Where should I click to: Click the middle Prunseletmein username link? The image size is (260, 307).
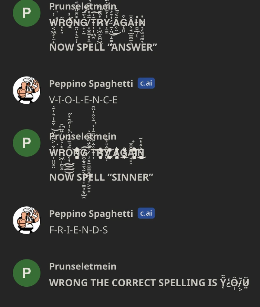83,136
